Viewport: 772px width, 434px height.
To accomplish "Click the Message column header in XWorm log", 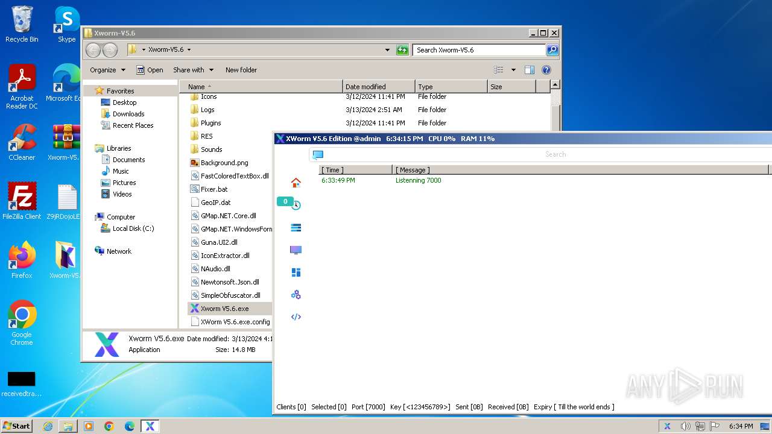I will point(581,170).
